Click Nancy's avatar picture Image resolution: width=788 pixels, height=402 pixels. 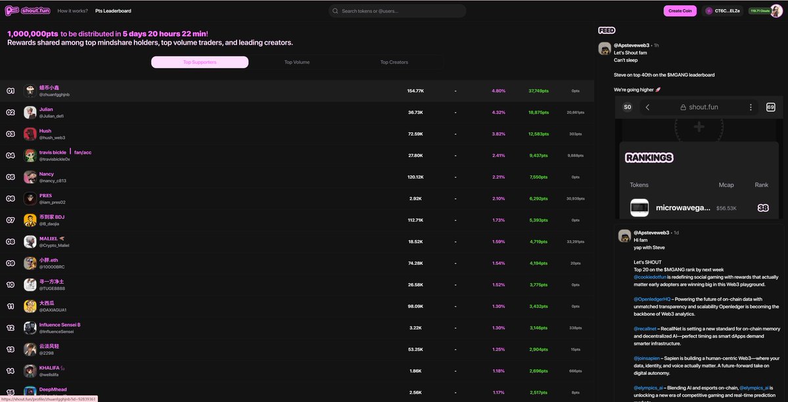[x=30, y=177]
